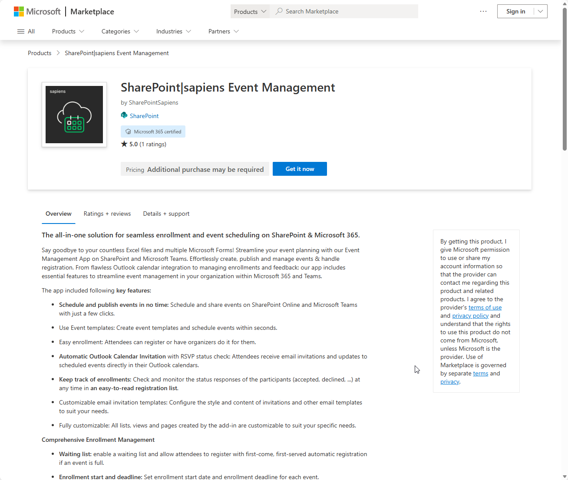Expand the Categories navigation menu

click(x=120, y=31)
